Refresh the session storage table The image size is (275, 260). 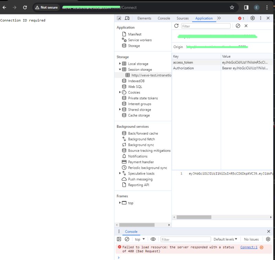[x=176, y=26]
